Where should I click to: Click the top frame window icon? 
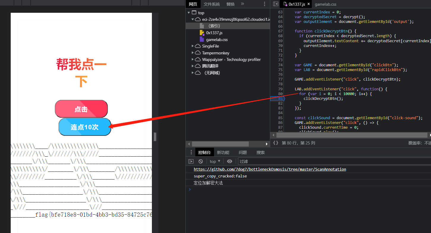coord(194,13)
